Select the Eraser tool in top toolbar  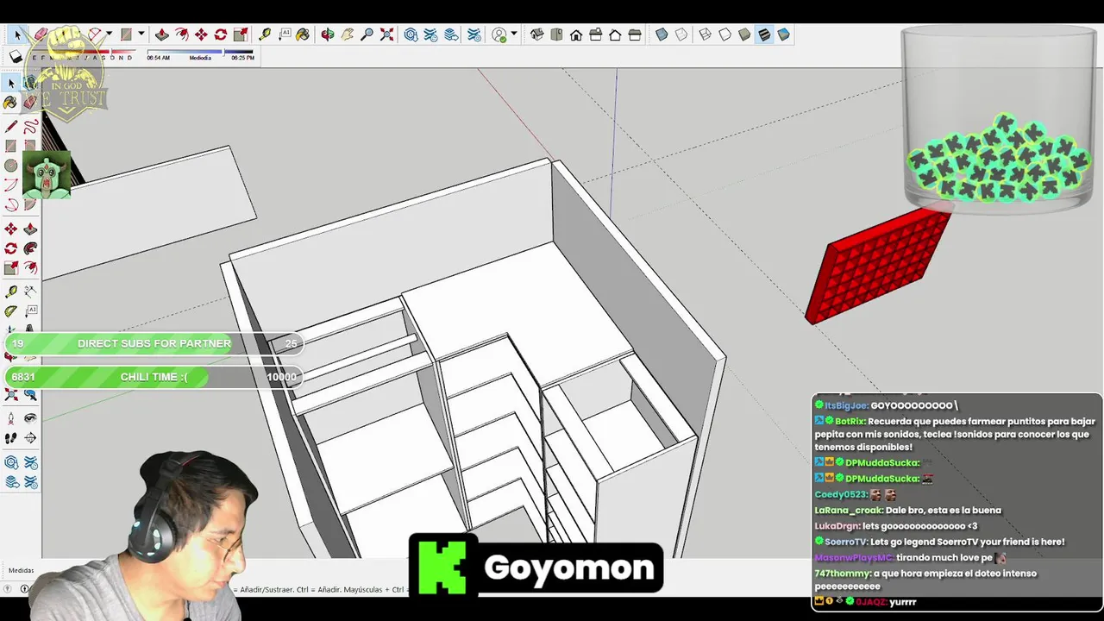click(41, 34)
